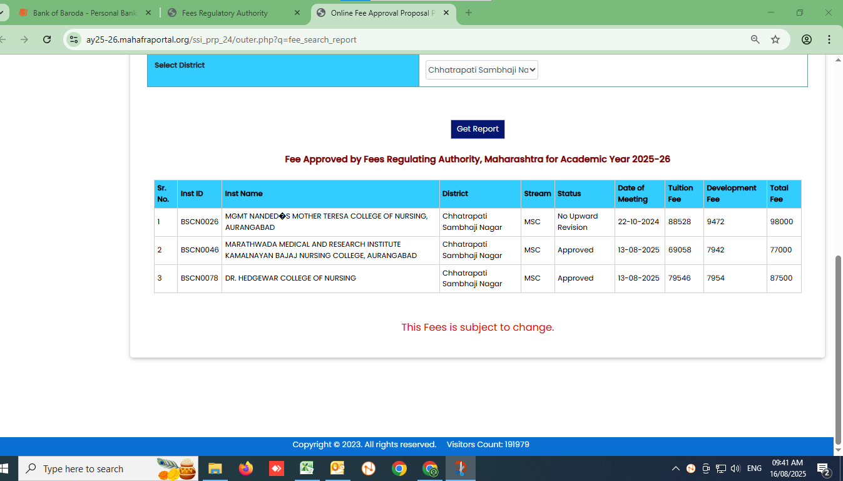Click the address bar URL field
The image size is (843, 481).
point(407,39)
